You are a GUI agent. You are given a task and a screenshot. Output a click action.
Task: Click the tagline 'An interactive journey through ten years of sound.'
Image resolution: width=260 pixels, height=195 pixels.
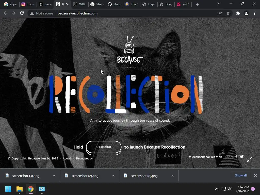(x=130, y=121)
